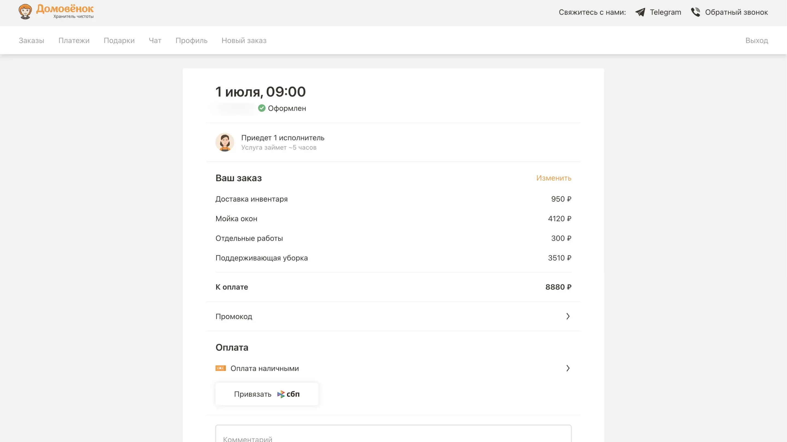Click the Домовёнок mascot logo icon

coord(25,11)
